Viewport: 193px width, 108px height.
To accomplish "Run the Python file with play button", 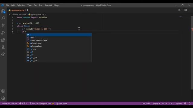I will 179,10.
